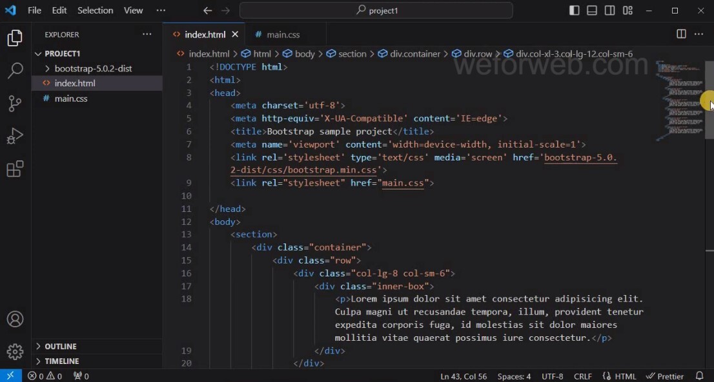Open the notifications bell in the status bar
The height and width of the screenshot is (382, 714).
(x=699, y=376)
